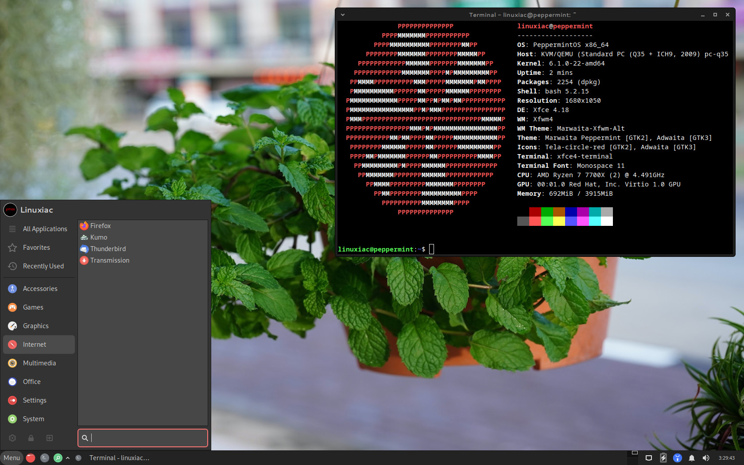This screenshot has width=744, height=465.
Task: Show Recently Used applications
Action: [x=39, y=266]
